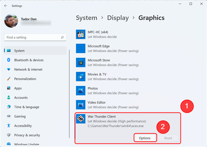Click the Apps icon in sidebar
This screenshot has height=147, width=207.
coord(9,88)
